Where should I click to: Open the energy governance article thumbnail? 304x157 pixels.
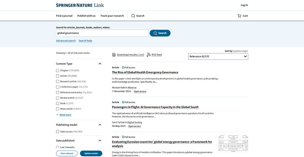coord(233,144)
